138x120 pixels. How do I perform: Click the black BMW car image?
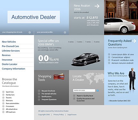coord(86,59)
